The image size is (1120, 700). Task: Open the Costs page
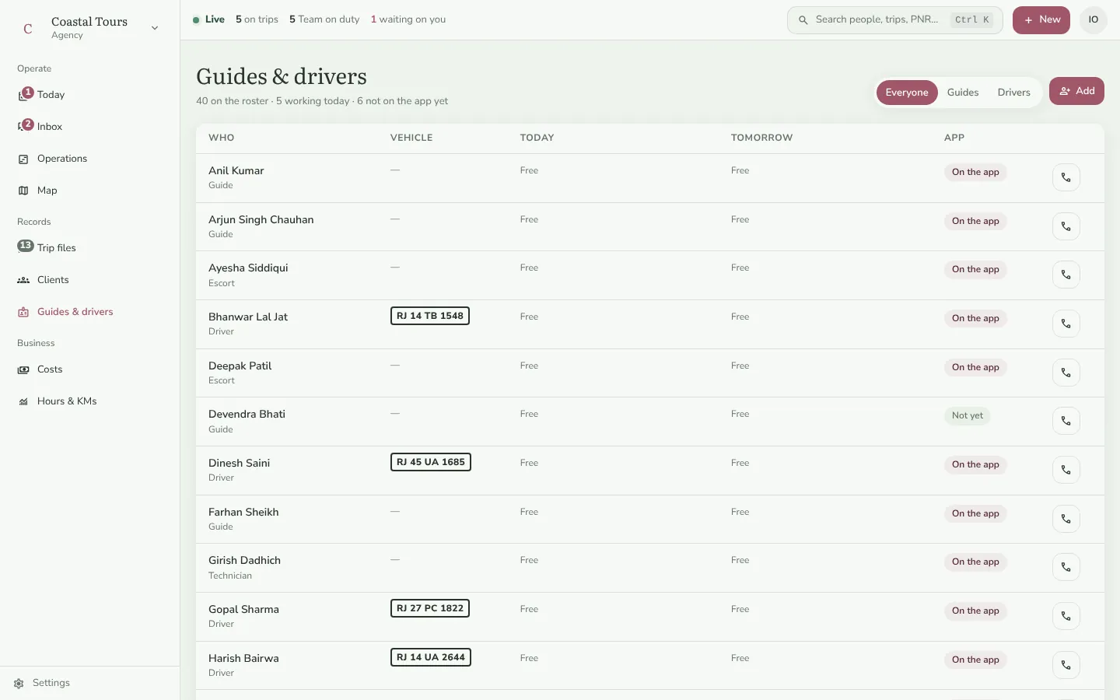click(x=89, y=369)
